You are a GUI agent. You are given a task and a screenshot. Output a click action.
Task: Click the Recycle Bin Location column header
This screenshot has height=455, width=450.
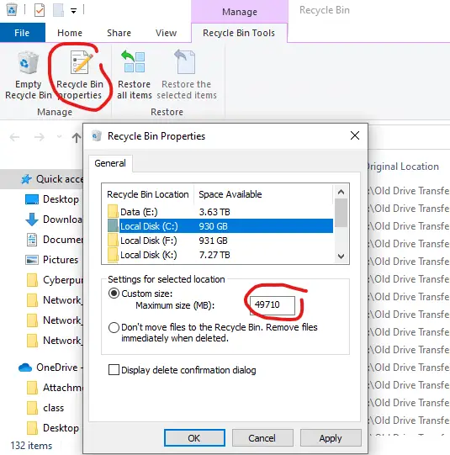148,194
